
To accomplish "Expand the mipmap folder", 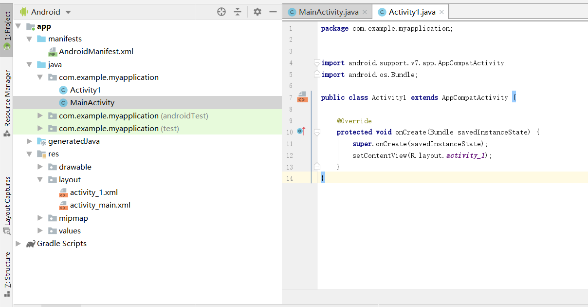I will 40,218.
